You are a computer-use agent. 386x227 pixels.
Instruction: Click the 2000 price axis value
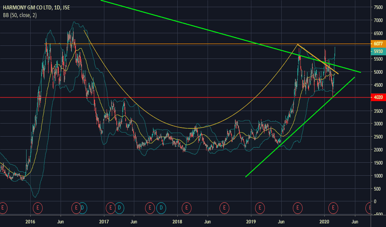(x=378, y=150)
